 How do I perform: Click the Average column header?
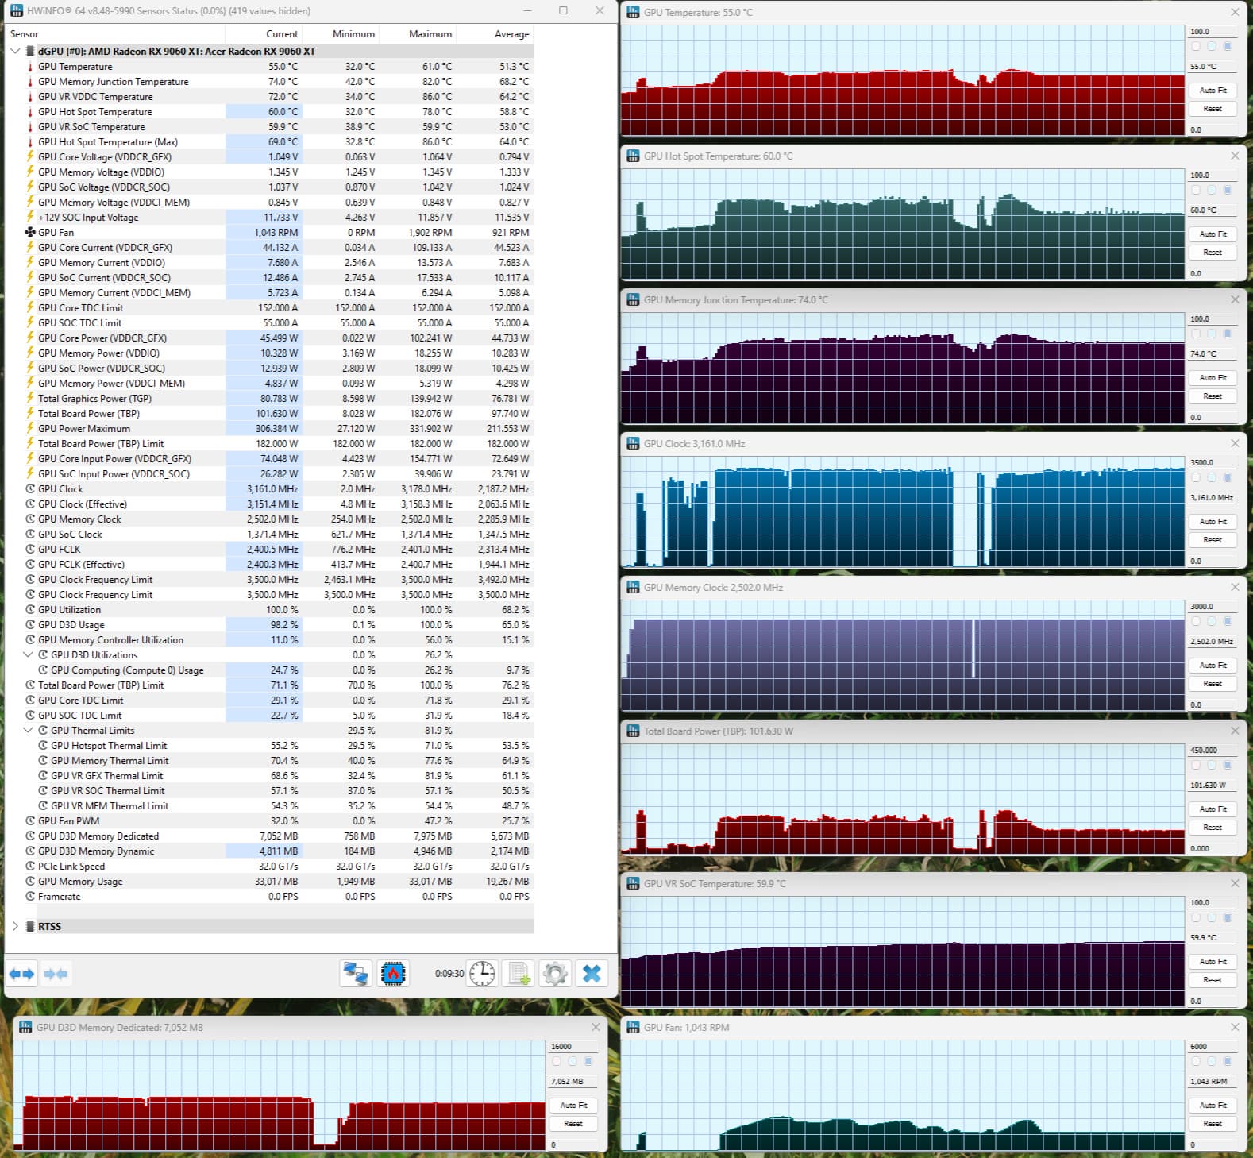(x=494, y=34)
